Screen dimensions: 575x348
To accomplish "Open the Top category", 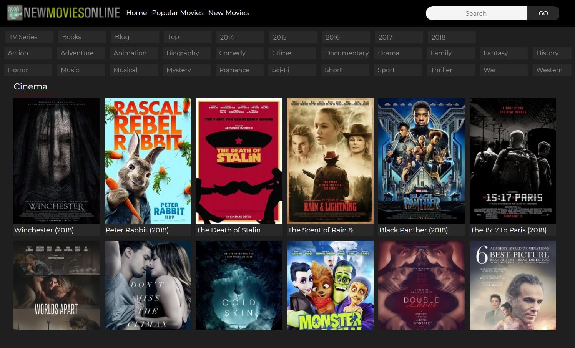I will click(x=188, y=37).
